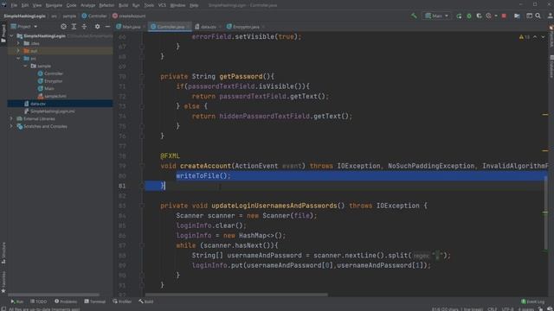
Task: Open the Help menu
Action: [194, 5]
